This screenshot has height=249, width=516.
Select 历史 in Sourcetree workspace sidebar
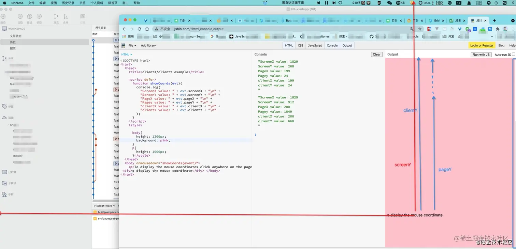coord(44,42)
